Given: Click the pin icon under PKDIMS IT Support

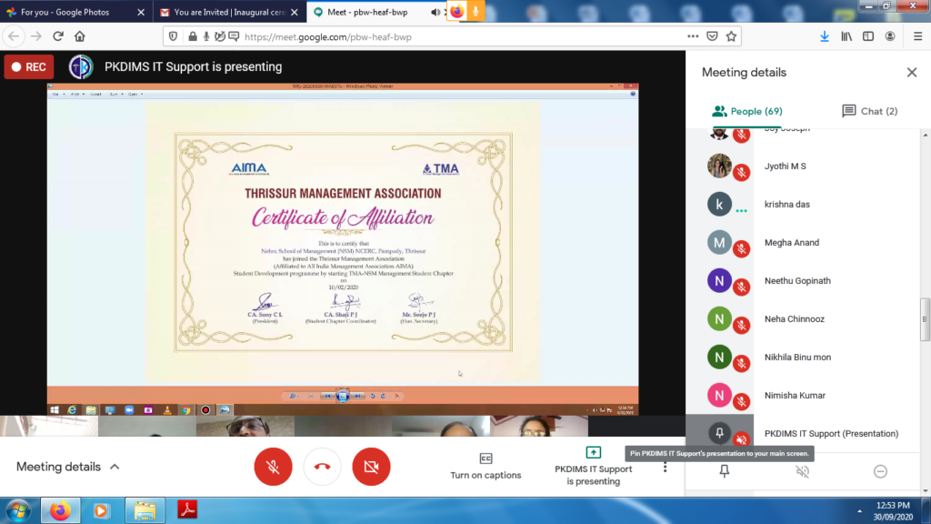Looking at the screenshot, I should pyautogui.click(x=725, y=471).
